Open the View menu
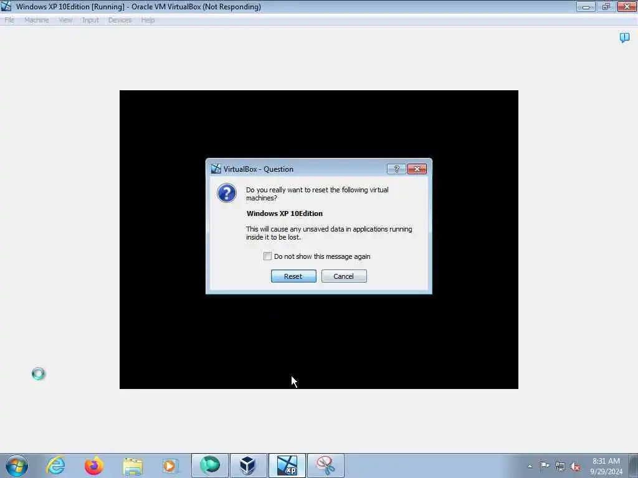The image size is (638, 478). (x=65, y=20)
